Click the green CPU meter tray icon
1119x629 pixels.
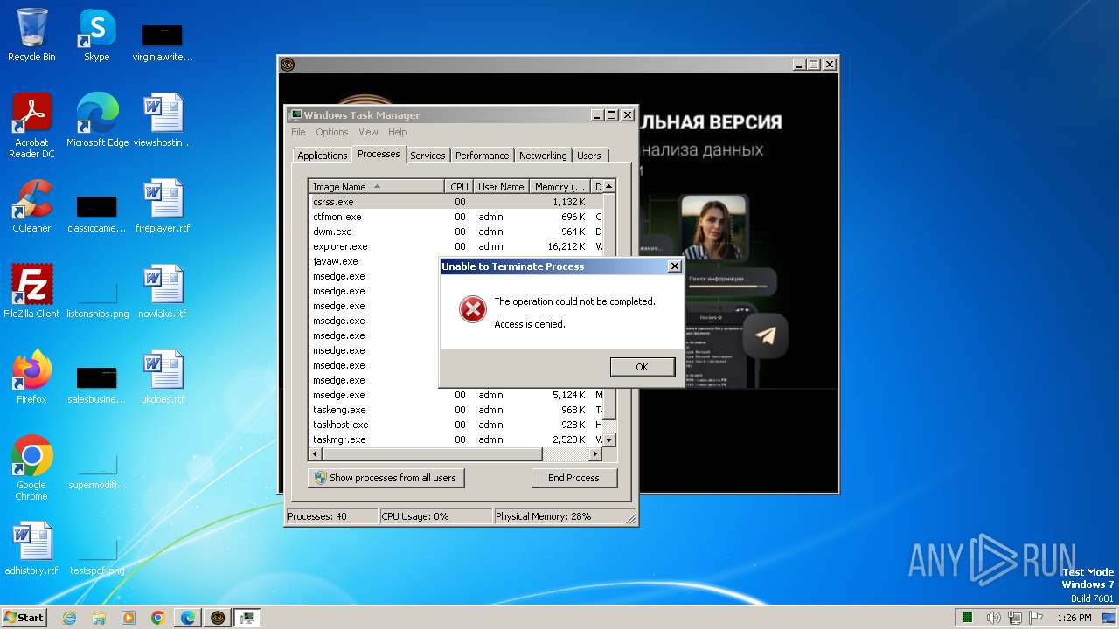click(968, 618)
